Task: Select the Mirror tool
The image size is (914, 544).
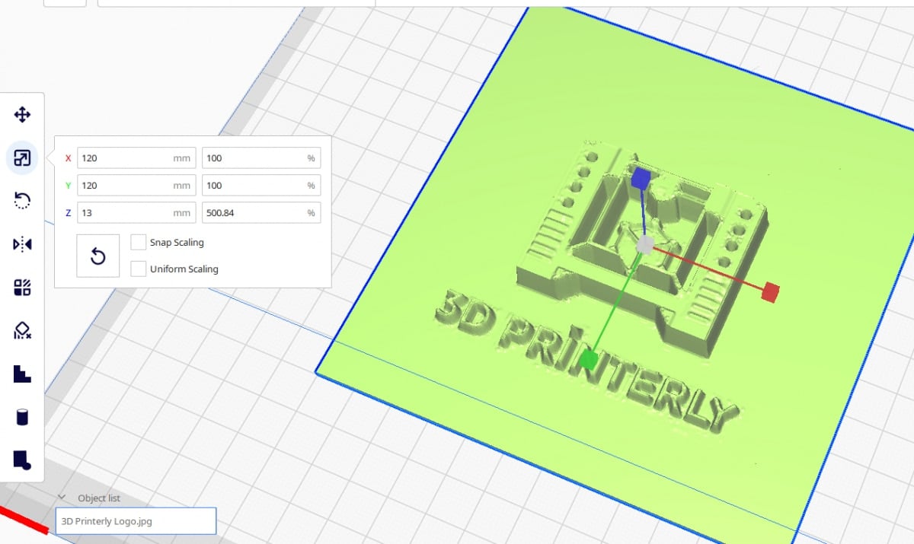Action: tap(22, 244)
